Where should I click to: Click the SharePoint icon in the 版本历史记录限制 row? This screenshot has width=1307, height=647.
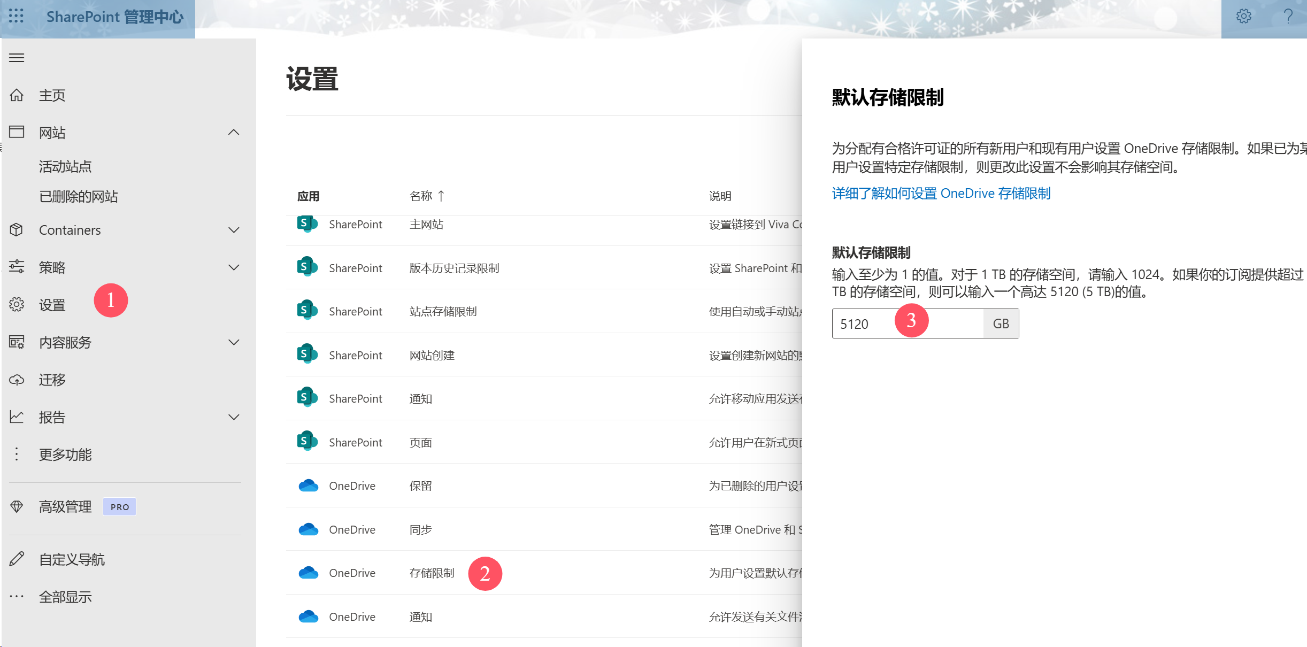coord(307,267)
